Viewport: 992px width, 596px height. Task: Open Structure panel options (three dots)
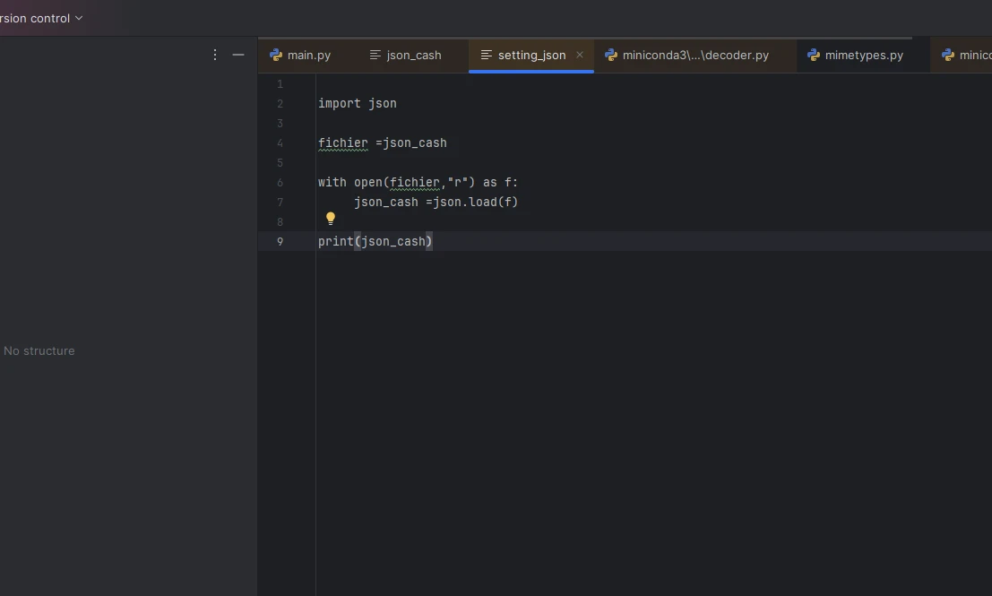(214, 55)
